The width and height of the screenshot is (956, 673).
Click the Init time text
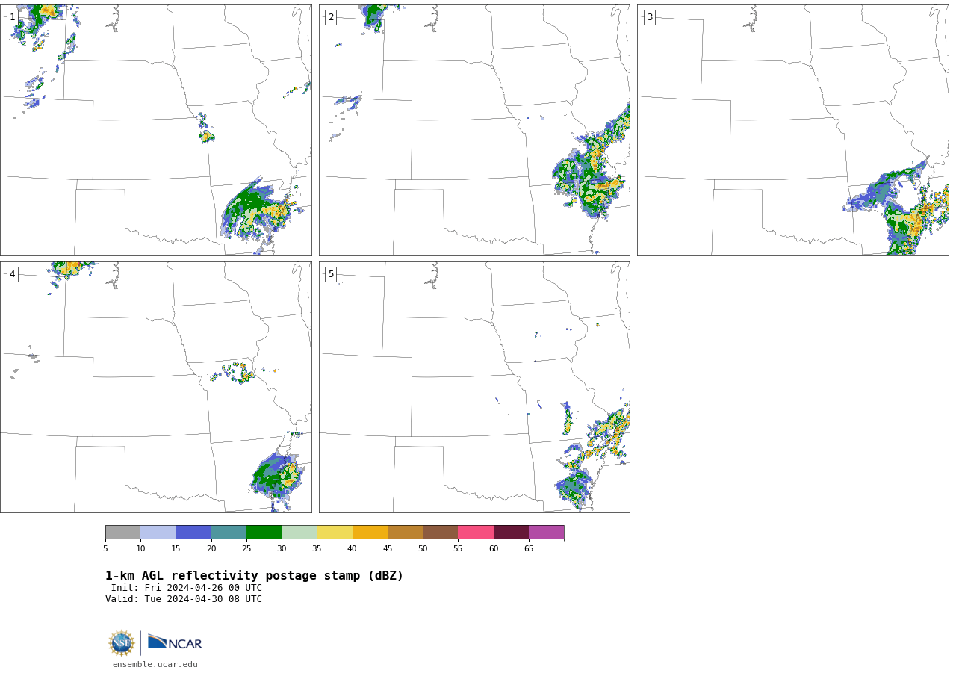pos(187,588)
